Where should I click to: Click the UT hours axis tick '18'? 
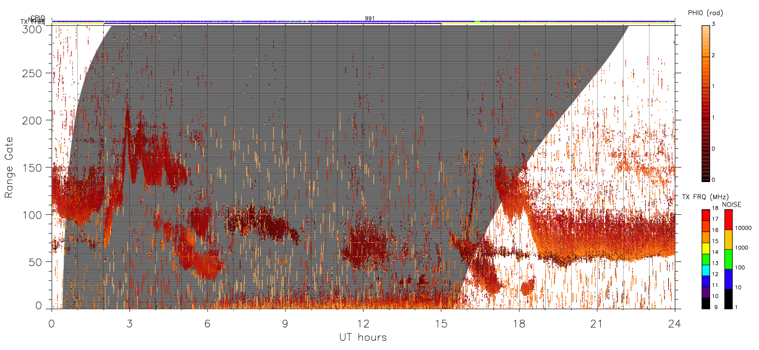pyautogui.click(x=519, y=323)
